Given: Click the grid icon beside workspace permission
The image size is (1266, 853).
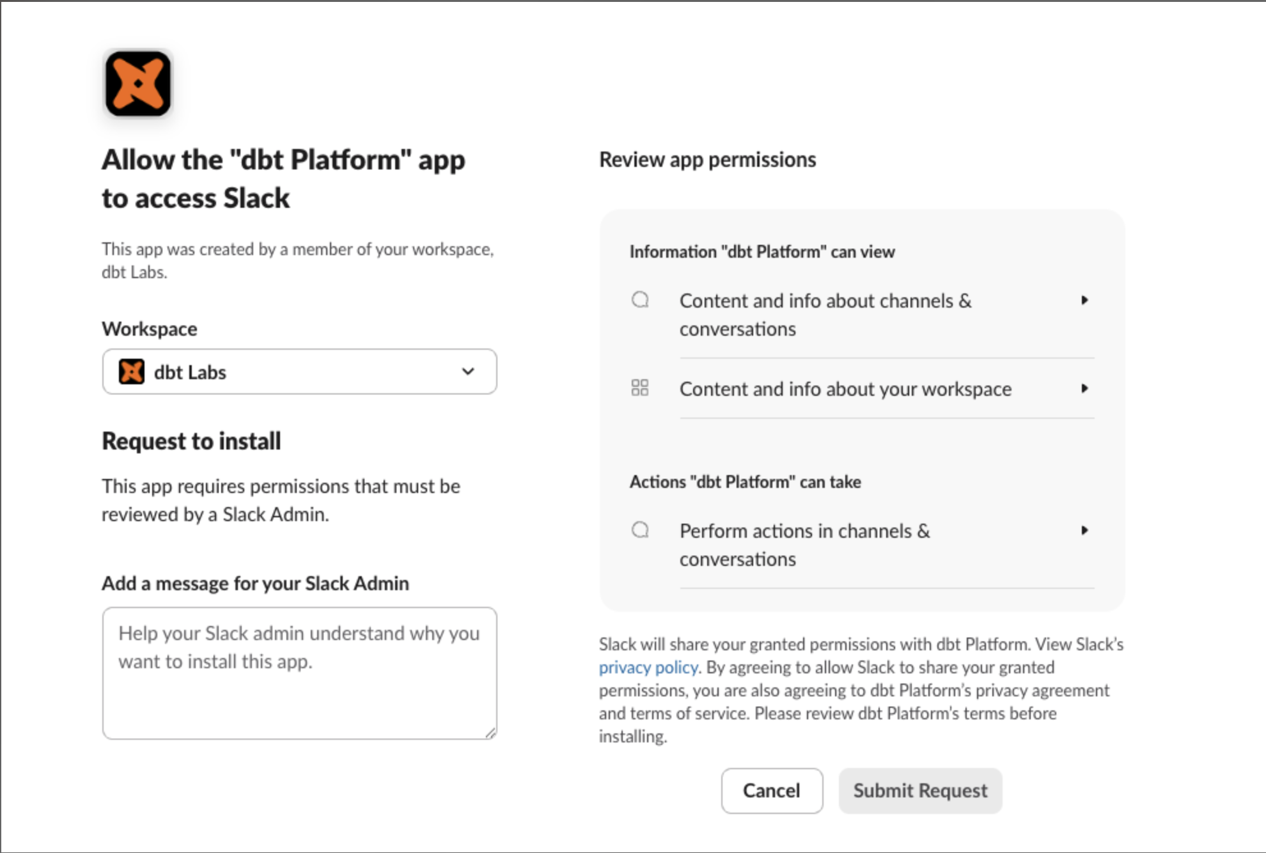Looking at the screenshot, I should tap(641, 387).
